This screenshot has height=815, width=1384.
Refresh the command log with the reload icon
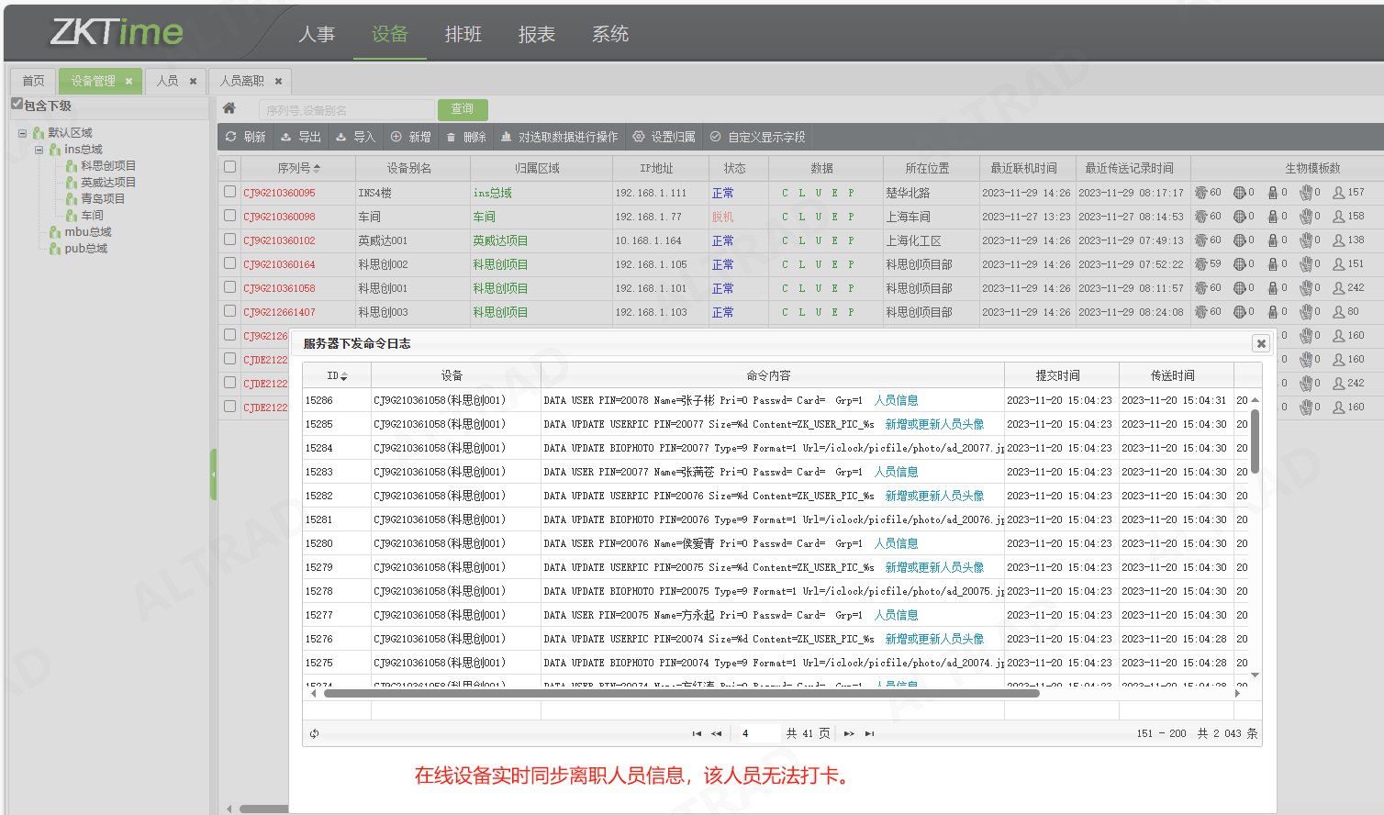(315, 733)
